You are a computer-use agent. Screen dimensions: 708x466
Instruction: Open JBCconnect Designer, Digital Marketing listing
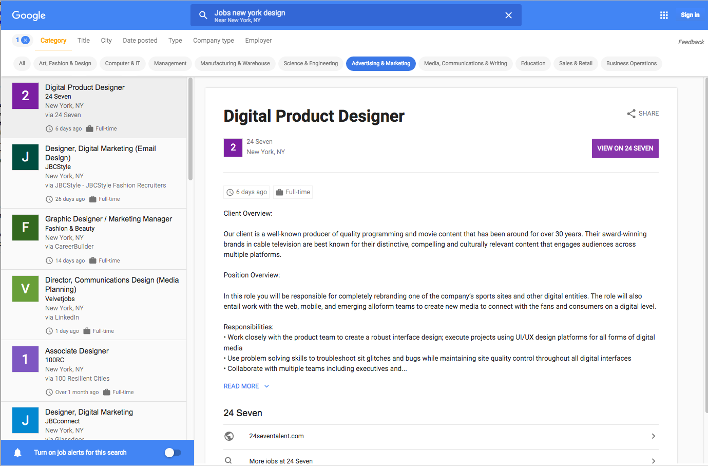pos(93,421)
